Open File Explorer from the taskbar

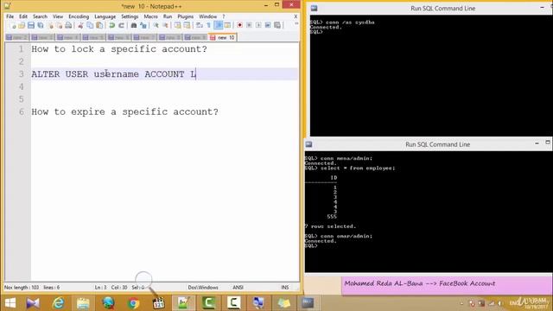coord(83,303)
